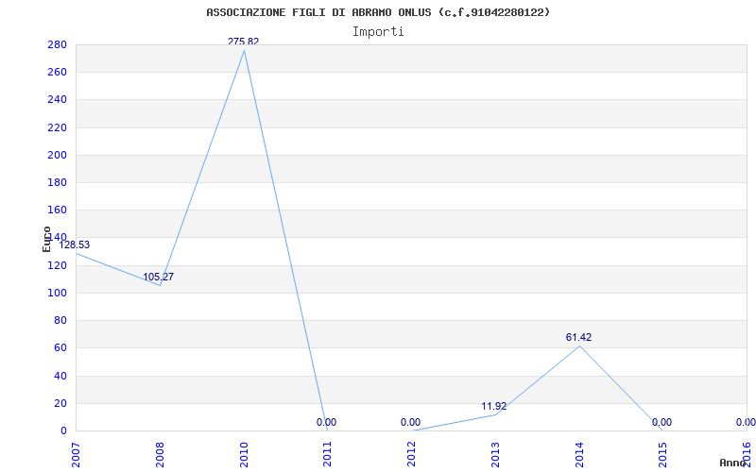The height and width of the screenshot is (472, 756).
Task: Click the chart title ASSOCIAZIONE FIGLI DI ABRAMO ONLUS
Action: coord(377,12)
